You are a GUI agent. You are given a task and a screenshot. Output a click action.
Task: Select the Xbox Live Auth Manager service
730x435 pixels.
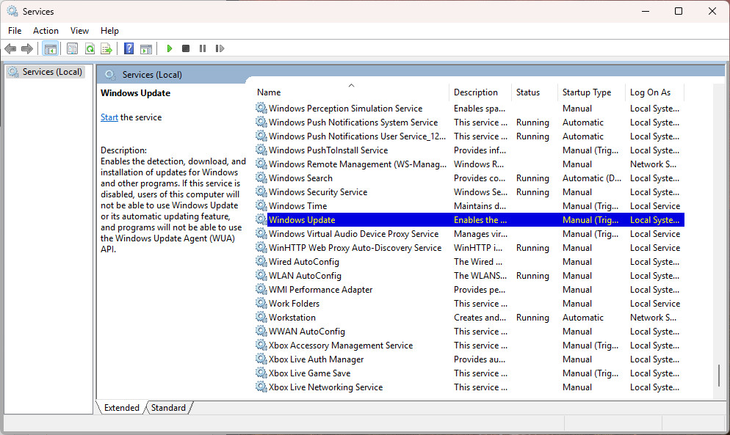pyautogui.click(x=316, y=359)
